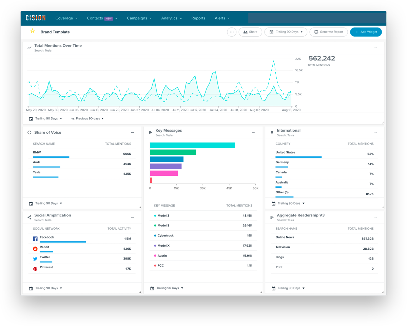This screenshot has width=407, height=326.
Task: Click calendar icon in Total Mentions footer
Action: pos(31,119)
